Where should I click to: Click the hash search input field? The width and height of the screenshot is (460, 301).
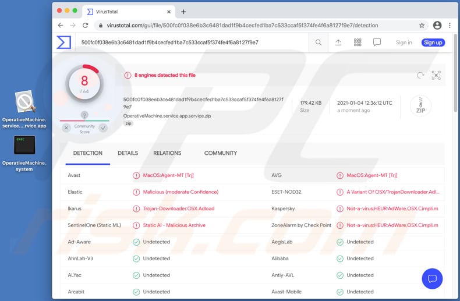[x=192, y=43]
